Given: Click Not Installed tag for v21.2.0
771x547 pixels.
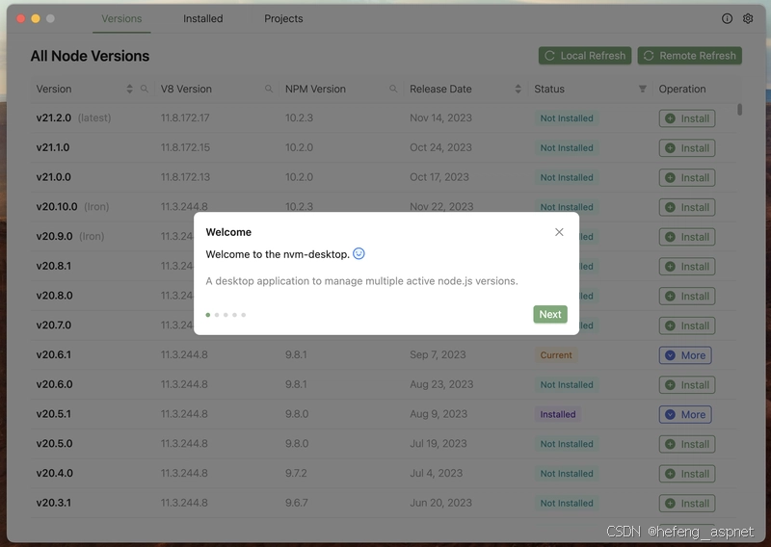Looking at the screenshot, I should click(567, 118).
